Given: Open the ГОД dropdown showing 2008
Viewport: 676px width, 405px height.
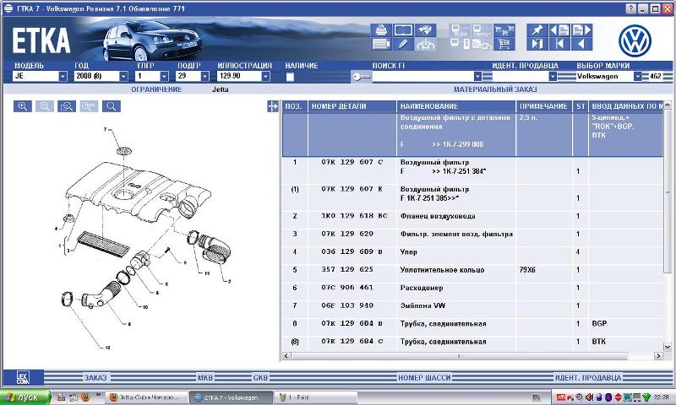Looking at the screenshot, I should (123, 76).
